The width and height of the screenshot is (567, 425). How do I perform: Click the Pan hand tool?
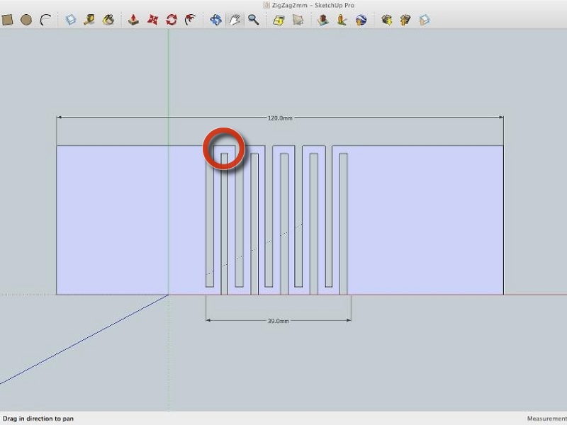coord(235,20)
